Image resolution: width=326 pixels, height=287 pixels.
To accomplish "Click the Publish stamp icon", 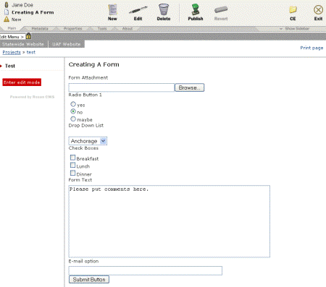I will (x=196, y=9).
